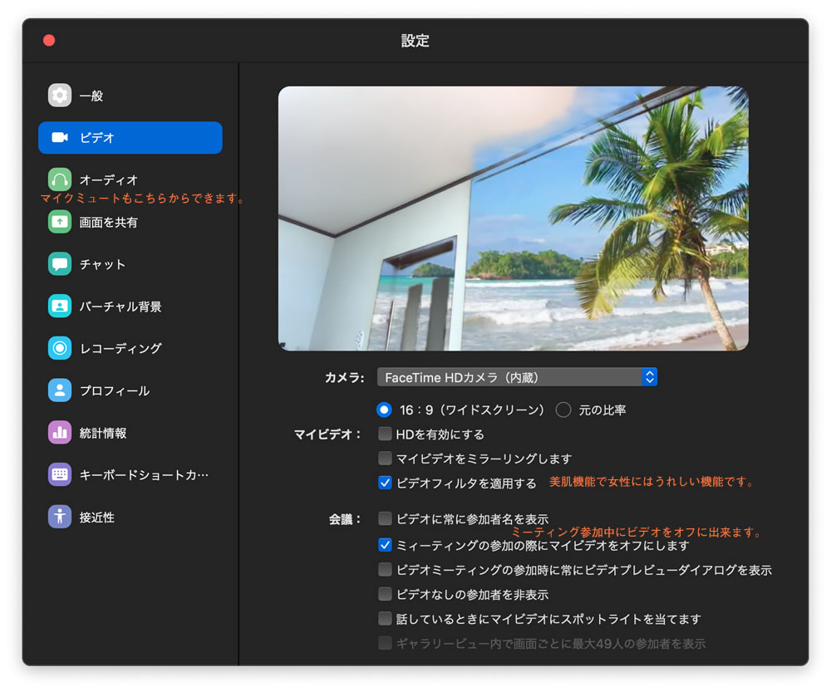Screen dimensions: 831x692
Task: Click the プロフィール person icon
Action: pyautogui.click(x=59, y=390)
